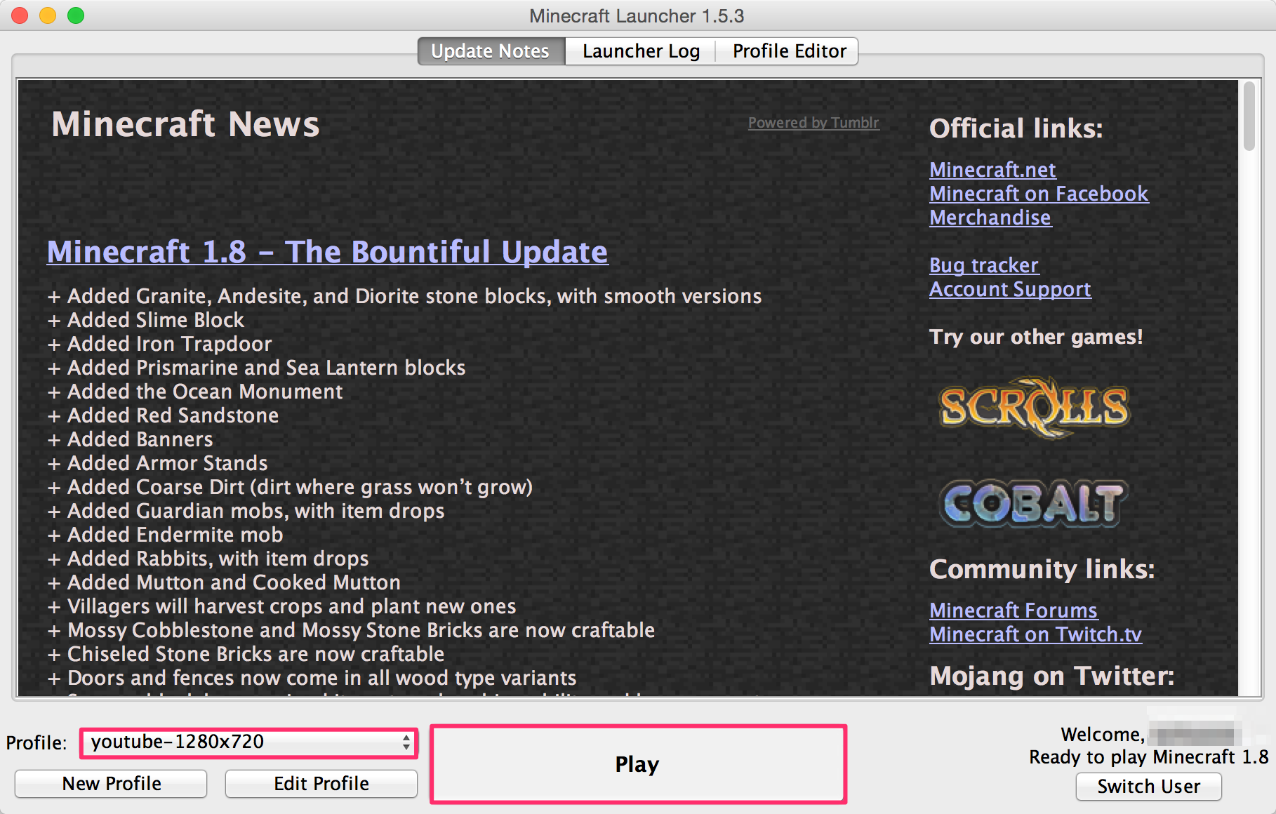Screen dimensions: 1276x814
Task: Click 'Added Mutton and Cooked Mutton' line
Action: 224,582
